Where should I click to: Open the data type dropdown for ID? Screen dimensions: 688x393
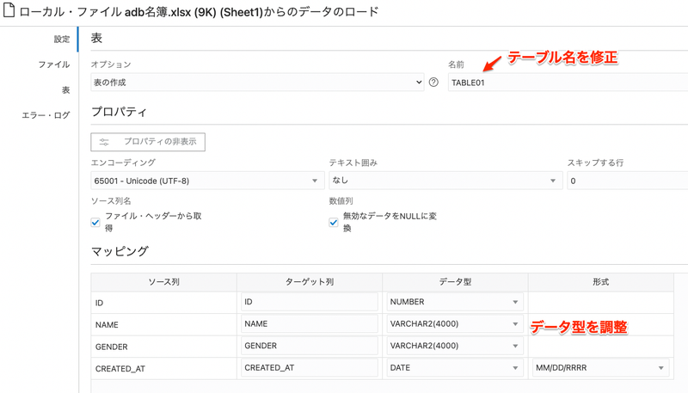(x=455, y=302)
